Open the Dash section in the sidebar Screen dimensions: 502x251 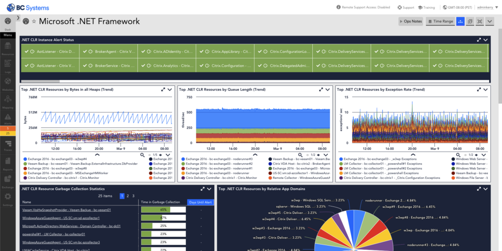8,24
